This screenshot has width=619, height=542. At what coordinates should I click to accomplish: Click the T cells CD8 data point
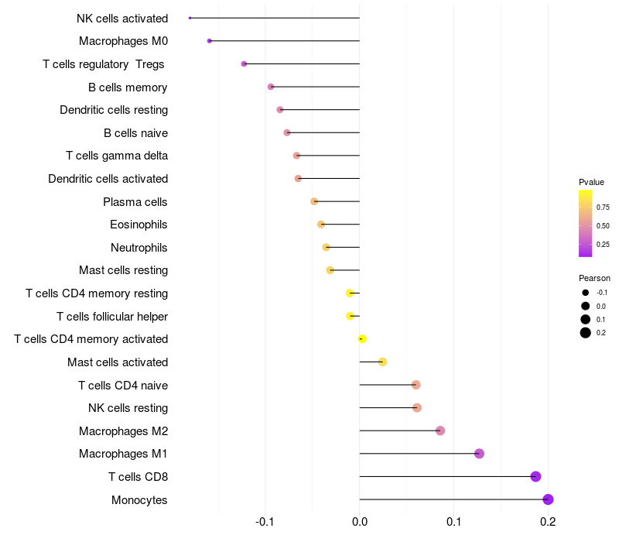click(x=535, y=476)
